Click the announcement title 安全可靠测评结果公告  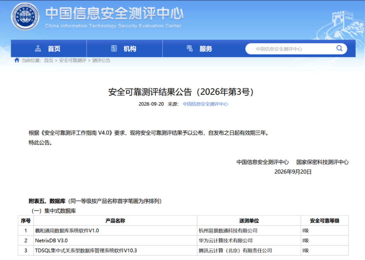(181, 92)
